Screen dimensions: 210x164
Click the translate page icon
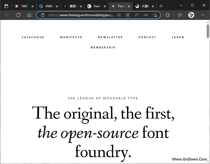[x=146, y=15]
